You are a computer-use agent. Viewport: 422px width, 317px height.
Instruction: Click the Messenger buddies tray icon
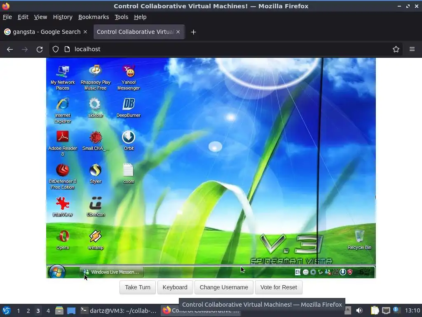point(328,272)
